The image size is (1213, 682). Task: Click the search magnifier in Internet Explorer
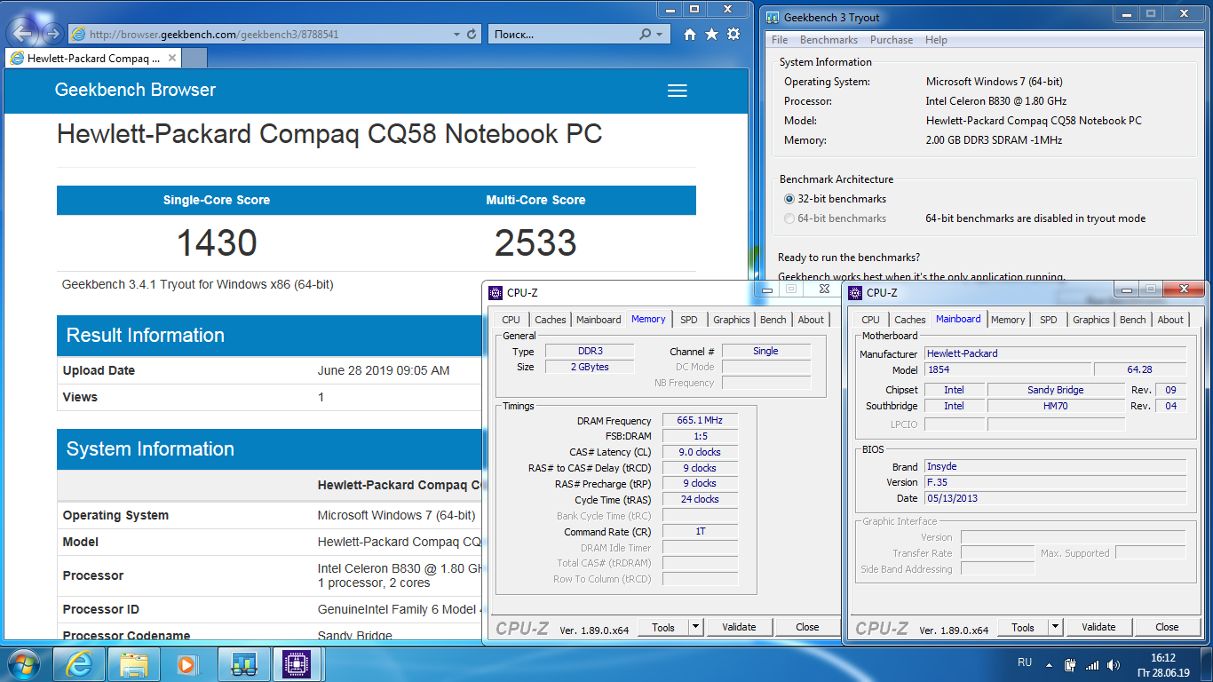coord(646,34)
